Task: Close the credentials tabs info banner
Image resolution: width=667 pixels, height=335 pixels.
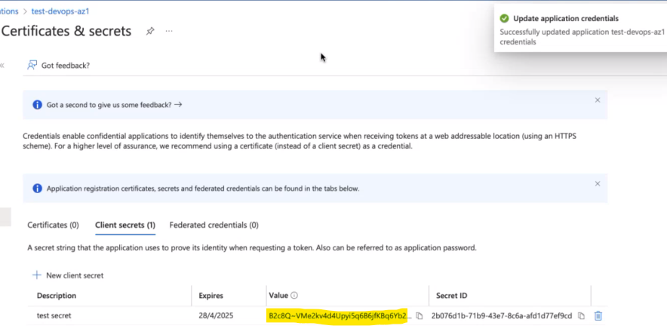Action: pyautogui.click(x=598, y=183)
